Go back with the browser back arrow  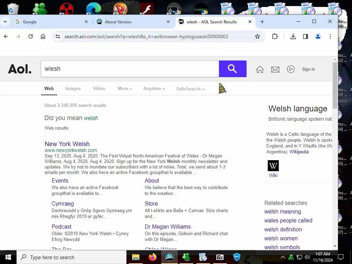click(x=6, y=36)
